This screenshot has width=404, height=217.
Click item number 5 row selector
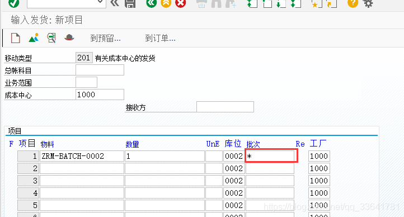(28, 205)
